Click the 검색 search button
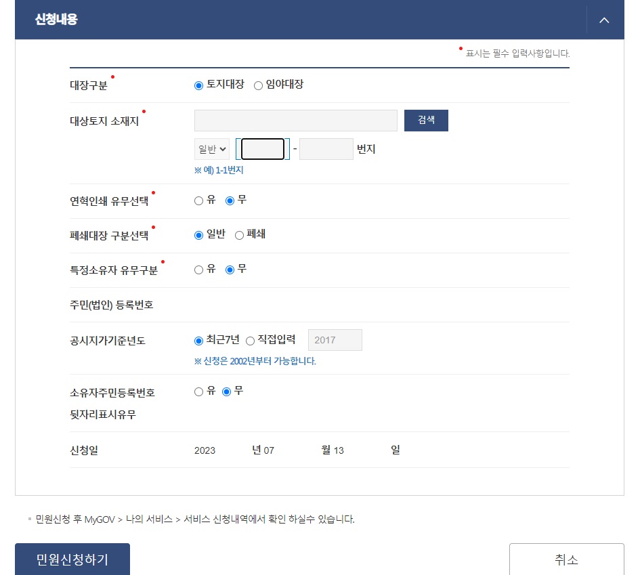The image size is (640, 575). (426, 120)
